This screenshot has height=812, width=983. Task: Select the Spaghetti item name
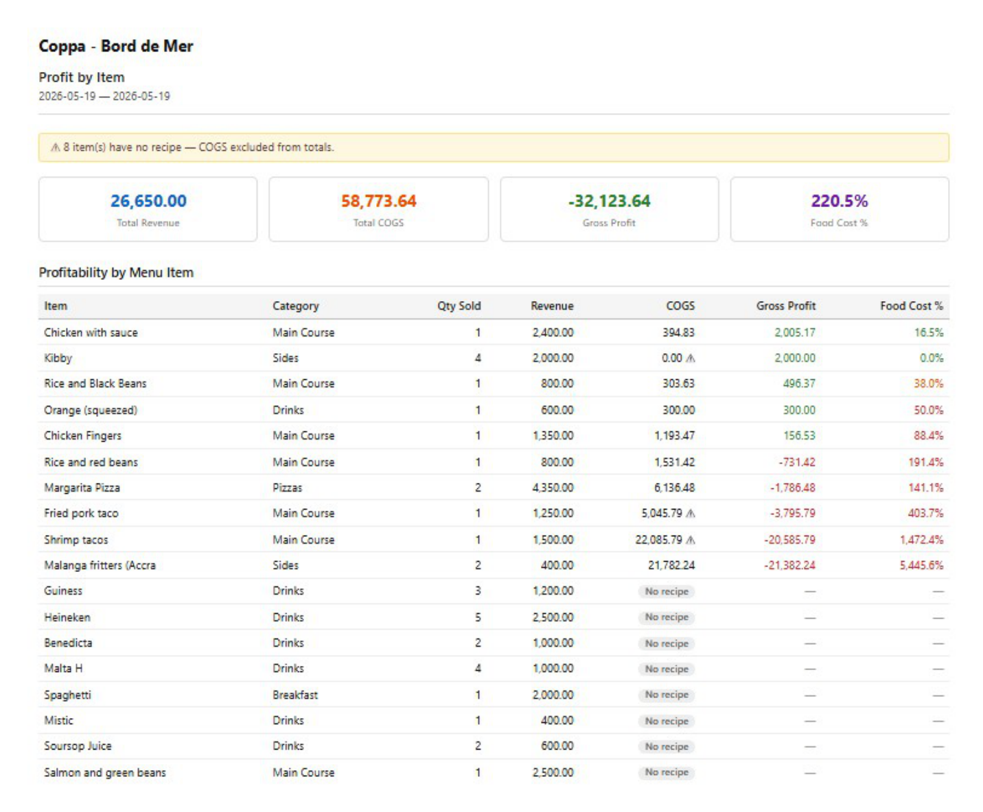pos(67,695)
